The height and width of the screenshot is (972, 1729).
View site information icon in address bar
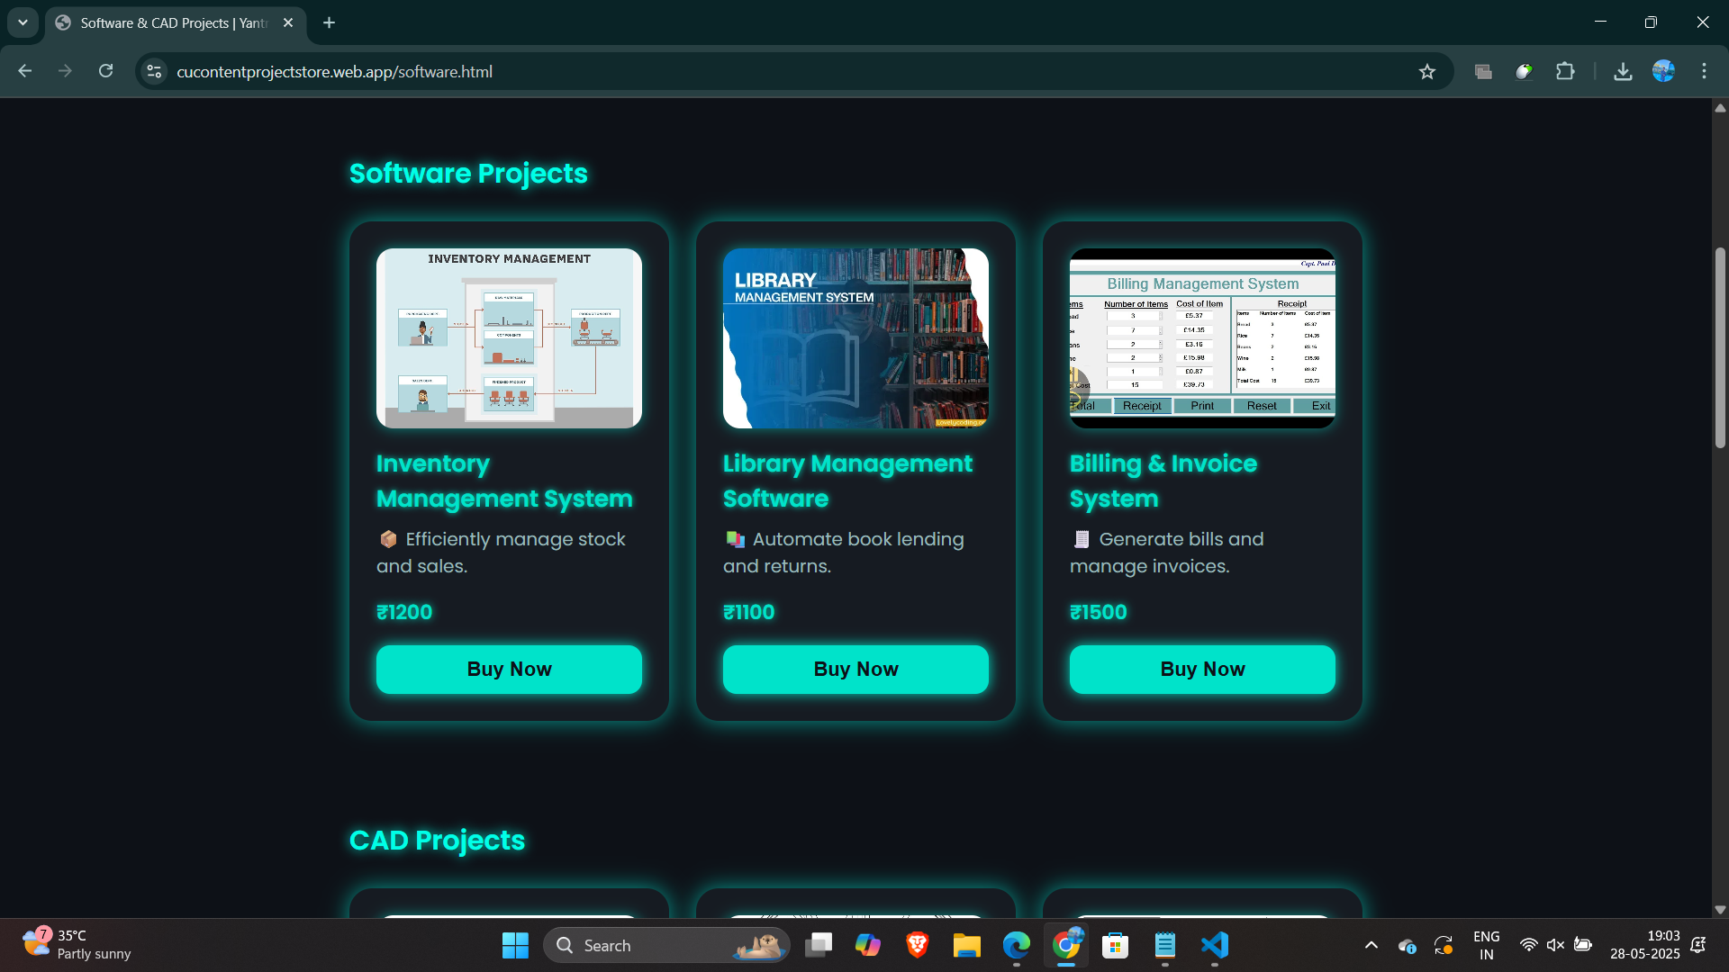pyautogui.click(x=154, y=71)
